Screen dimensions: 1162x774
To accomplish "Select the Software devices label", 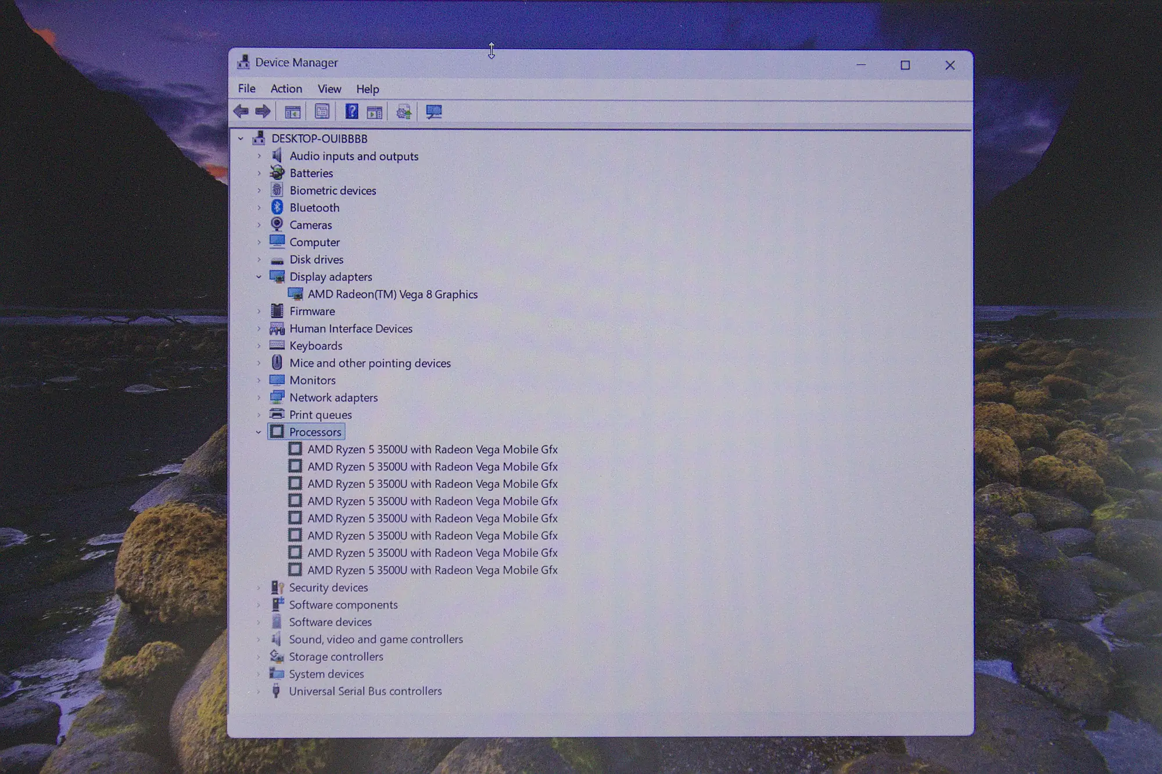I will [x=331, y=622].
